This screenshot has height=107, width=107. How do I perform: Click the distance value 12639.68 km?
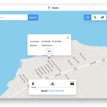pyautogui.click(x=47, y=45)
